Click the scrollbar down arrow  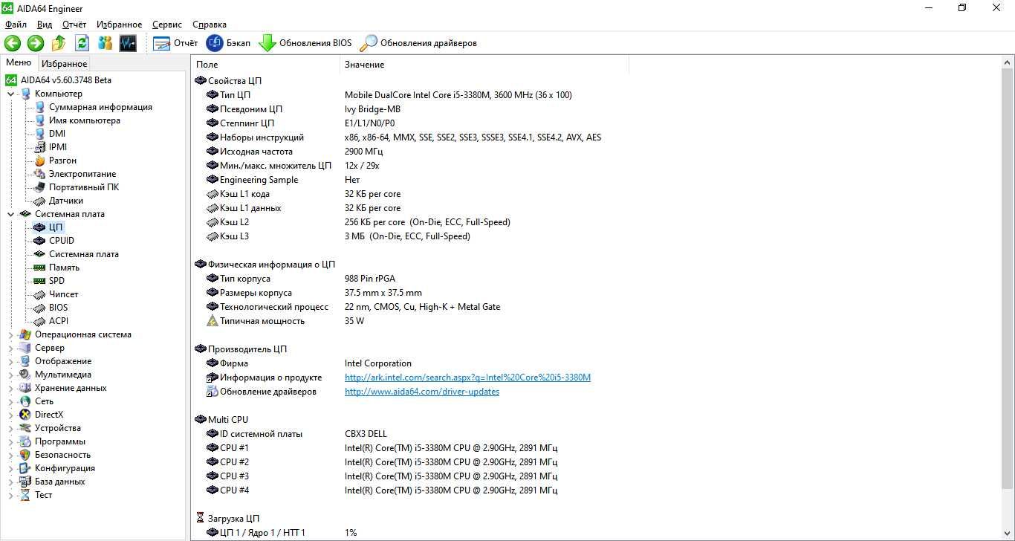click(x=1008, y=534)
